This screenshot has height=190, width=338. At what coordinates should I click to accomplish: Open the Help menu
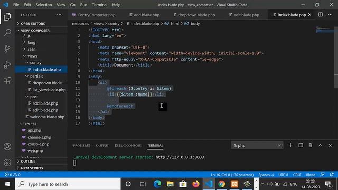116,5
